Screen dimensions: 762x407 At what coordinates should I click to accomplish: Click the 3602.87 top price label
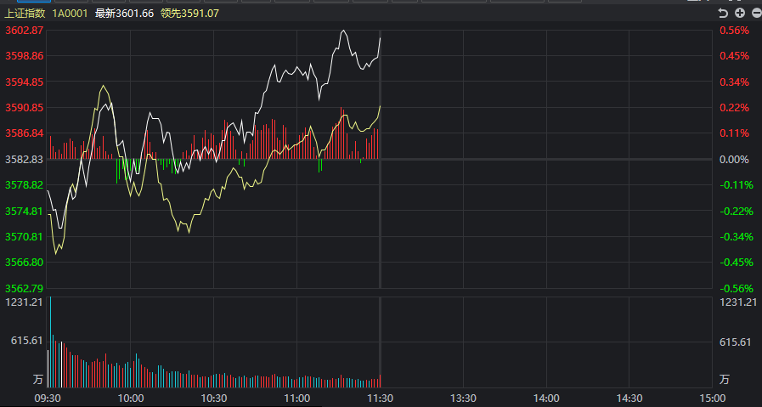25,30
